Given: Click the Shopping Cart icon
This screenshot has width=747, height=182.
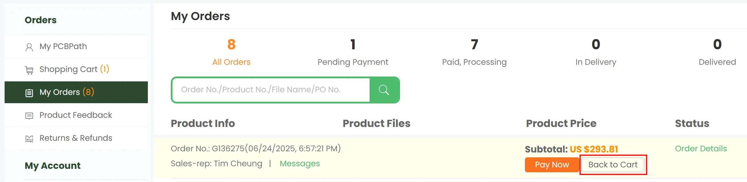Looking at the screenshot, I should (29, 70).
